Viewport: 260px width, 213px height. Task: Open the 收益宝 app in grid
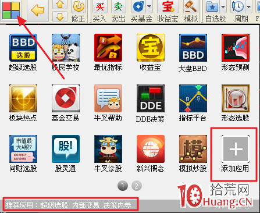tap(151, 48)
